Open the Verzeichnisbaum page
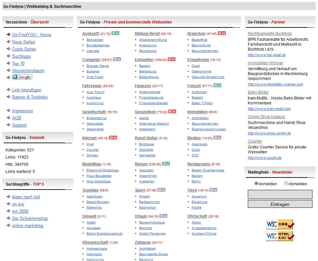This screenshot has height=261, width=318. pyautogui.click(x=28, y=70)
